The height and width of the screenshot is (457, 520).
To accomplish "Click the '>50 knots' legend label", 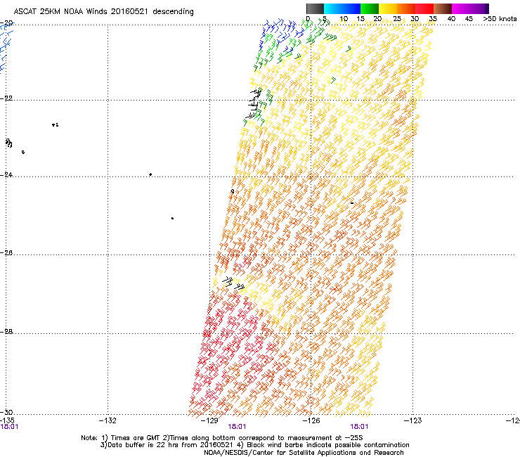I will point(500,19).
